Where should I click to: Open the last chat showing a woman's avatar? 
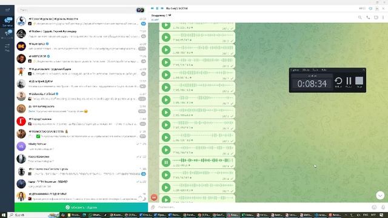81,196
